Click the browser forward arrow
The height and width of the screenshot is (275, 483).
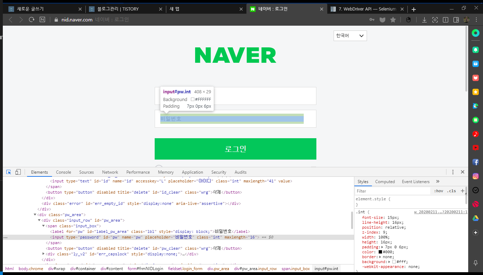[x=21, y=20]
